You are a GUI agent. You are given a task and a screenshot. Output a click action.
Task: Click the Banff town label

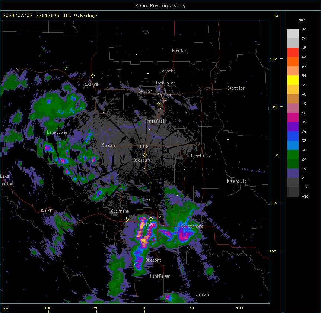point(46,211)
